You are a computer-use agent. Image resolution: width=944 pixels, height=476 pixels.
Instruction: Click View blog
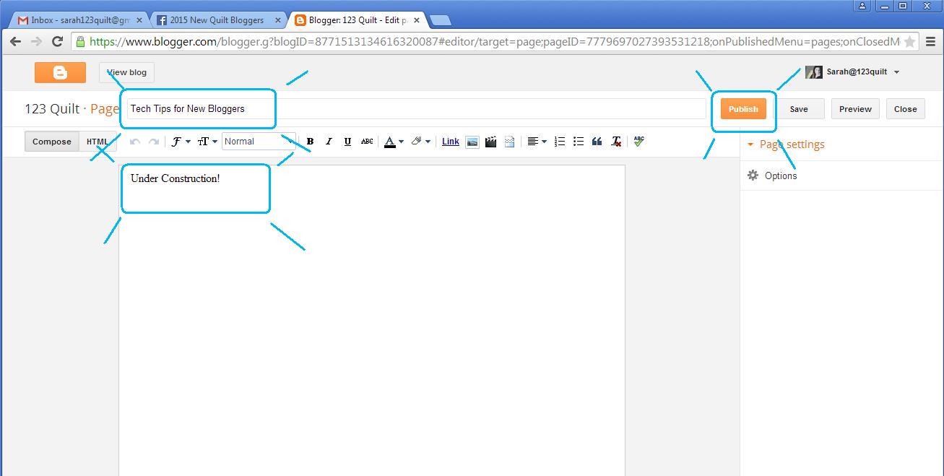[x=126, y=72]
